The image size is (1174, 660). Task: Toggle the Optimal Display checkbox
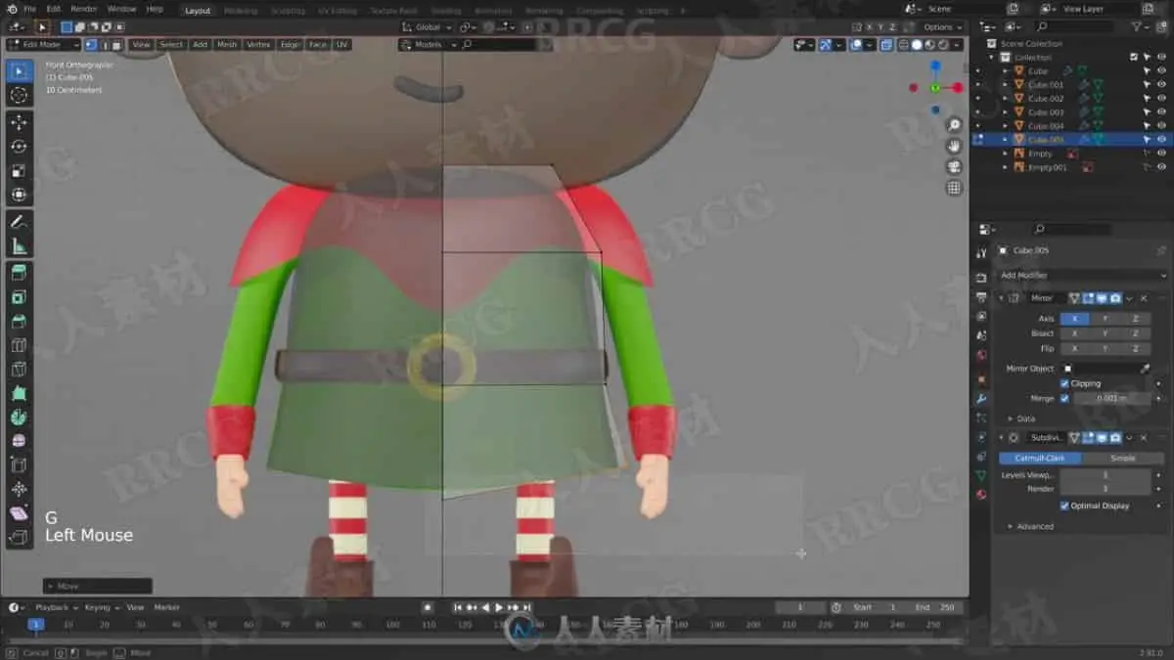click(1064, 506)
